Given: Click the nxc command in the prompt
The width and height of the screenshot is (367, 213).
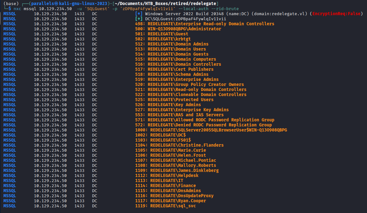Looking at the screenshot, I should (x=17, y=9).
